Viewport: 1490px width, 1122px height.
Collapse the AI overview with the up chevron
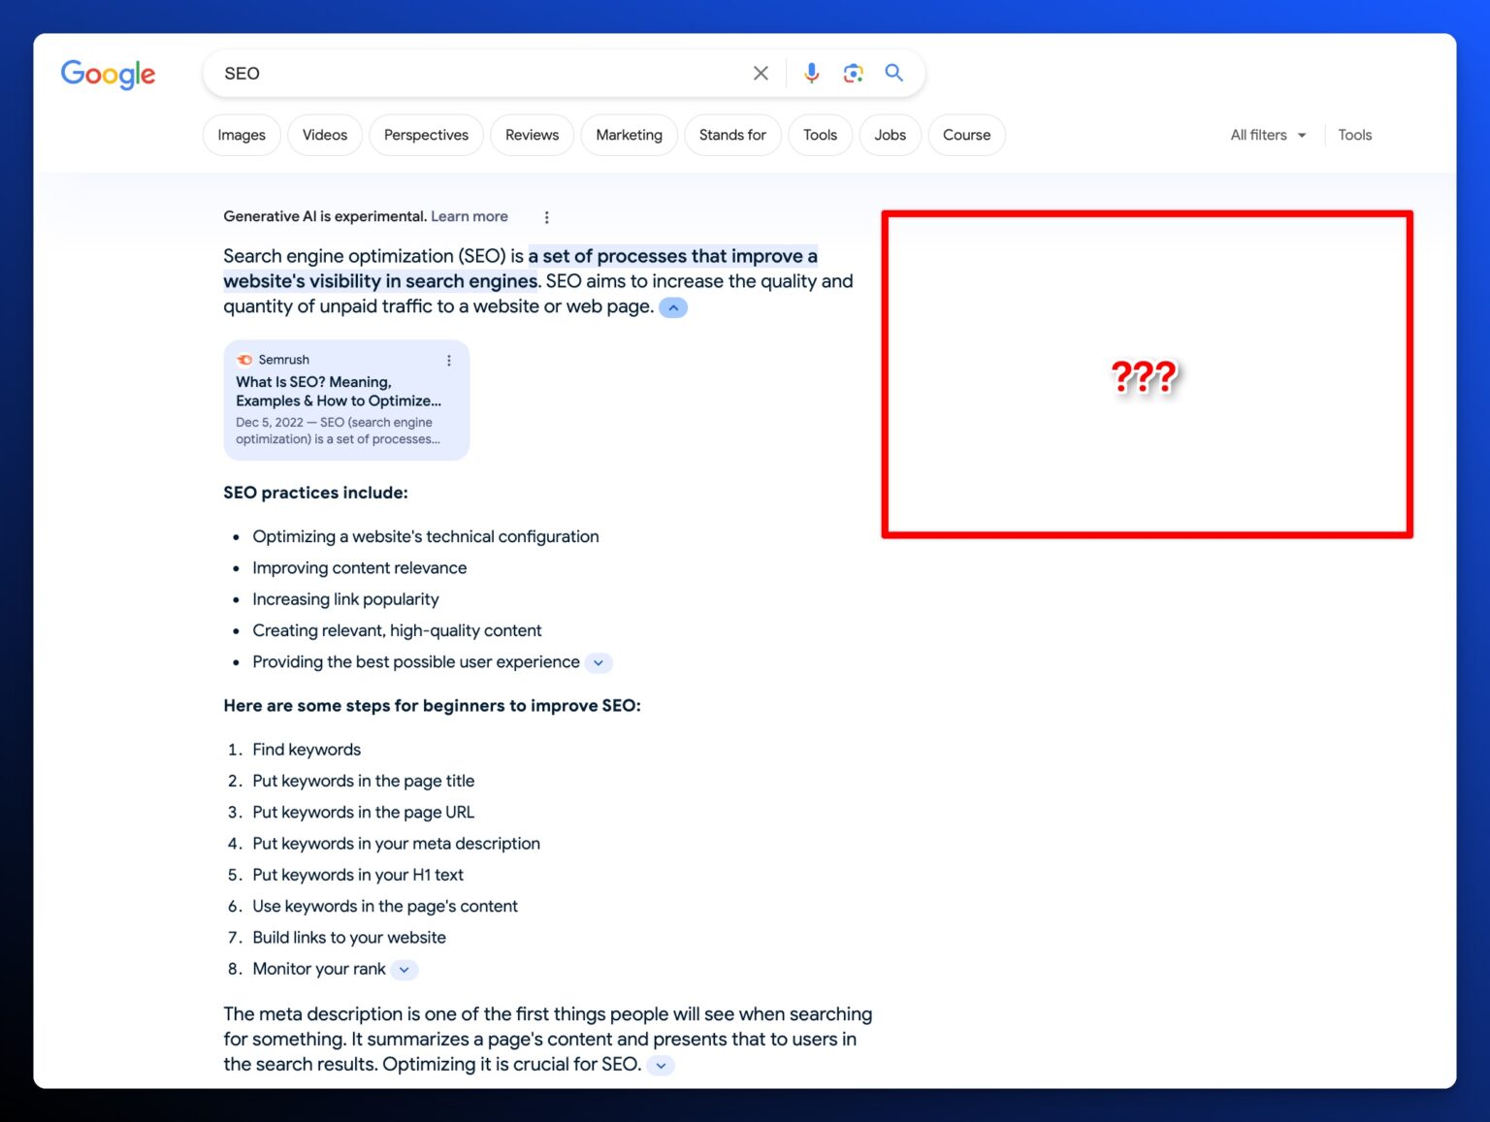click(x=672, y=307)
